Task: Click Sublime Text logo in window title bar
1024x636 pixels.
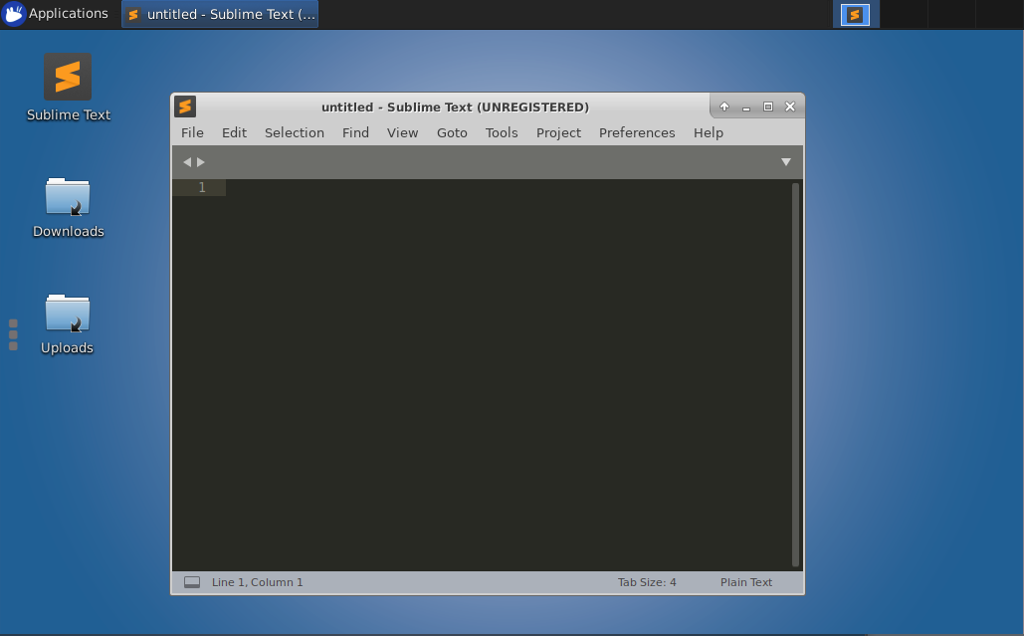Action: [185, 106]
